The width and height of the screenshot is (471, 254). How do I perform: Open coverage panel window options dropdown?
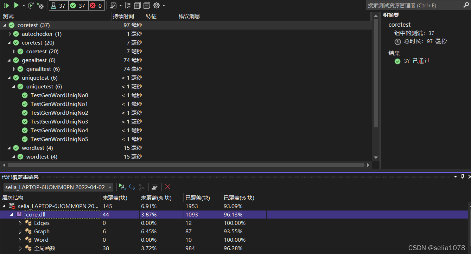[456, 177]
